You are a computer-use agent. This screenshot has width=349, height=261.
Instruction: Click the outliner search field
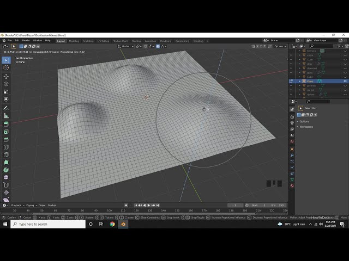click(x=321, y=46)
